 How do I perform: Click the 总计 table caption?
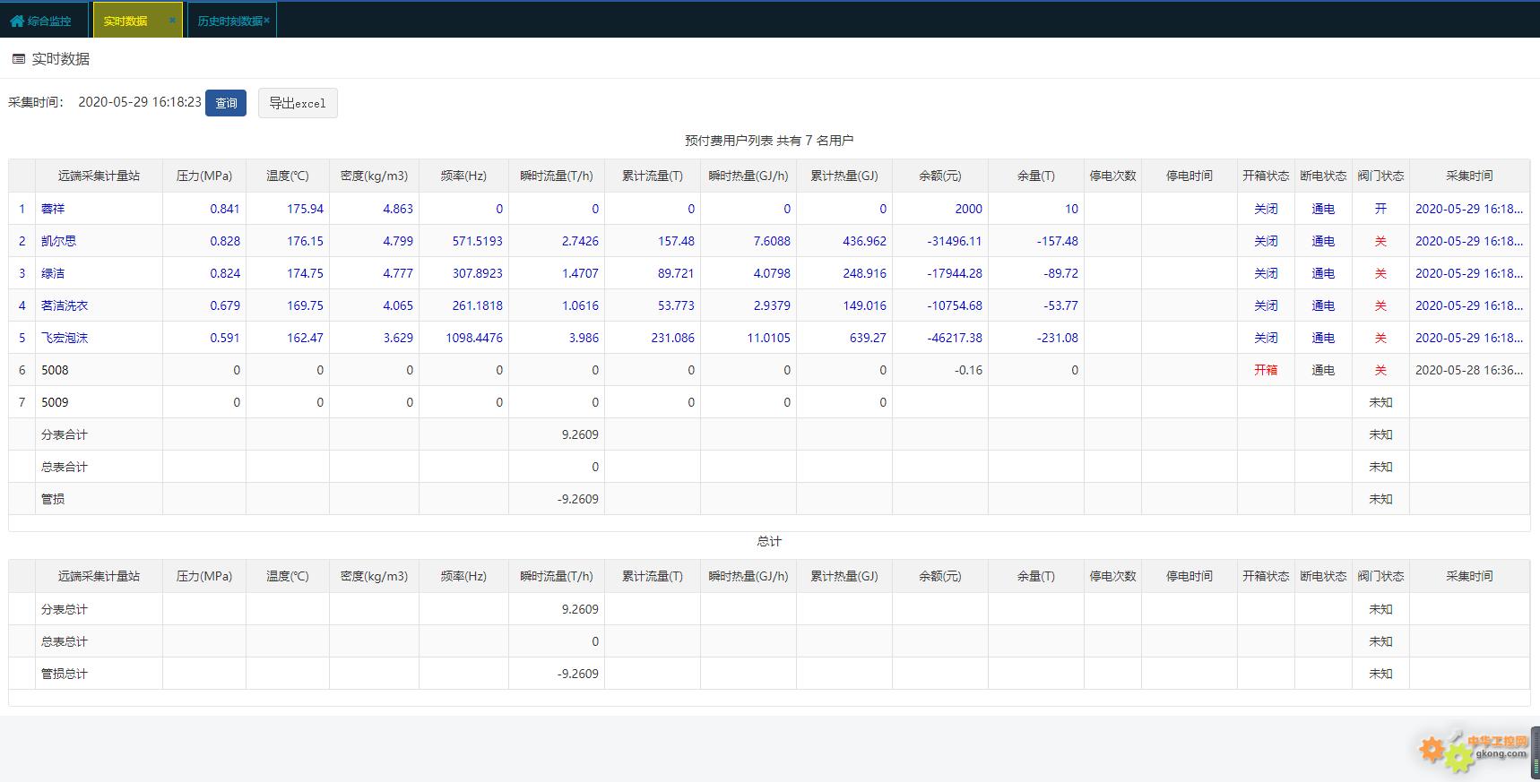tap(769, 541)
